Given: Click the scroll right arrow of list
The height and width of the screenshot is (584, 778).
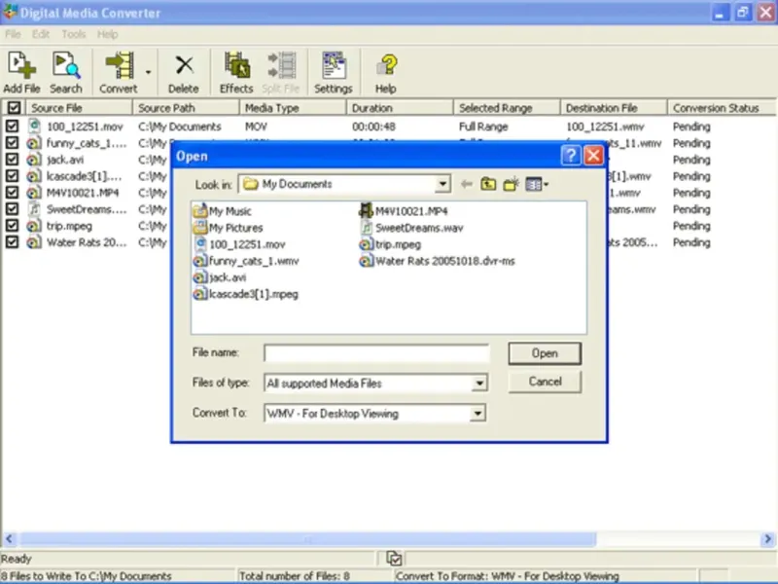Looking at the screenshot, I should tap(767, 539).
